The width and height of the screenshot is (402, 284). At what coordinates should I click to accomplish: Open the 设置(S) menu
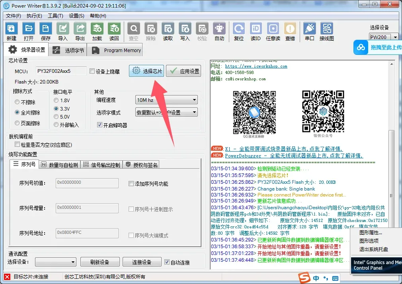coord(76,16)
